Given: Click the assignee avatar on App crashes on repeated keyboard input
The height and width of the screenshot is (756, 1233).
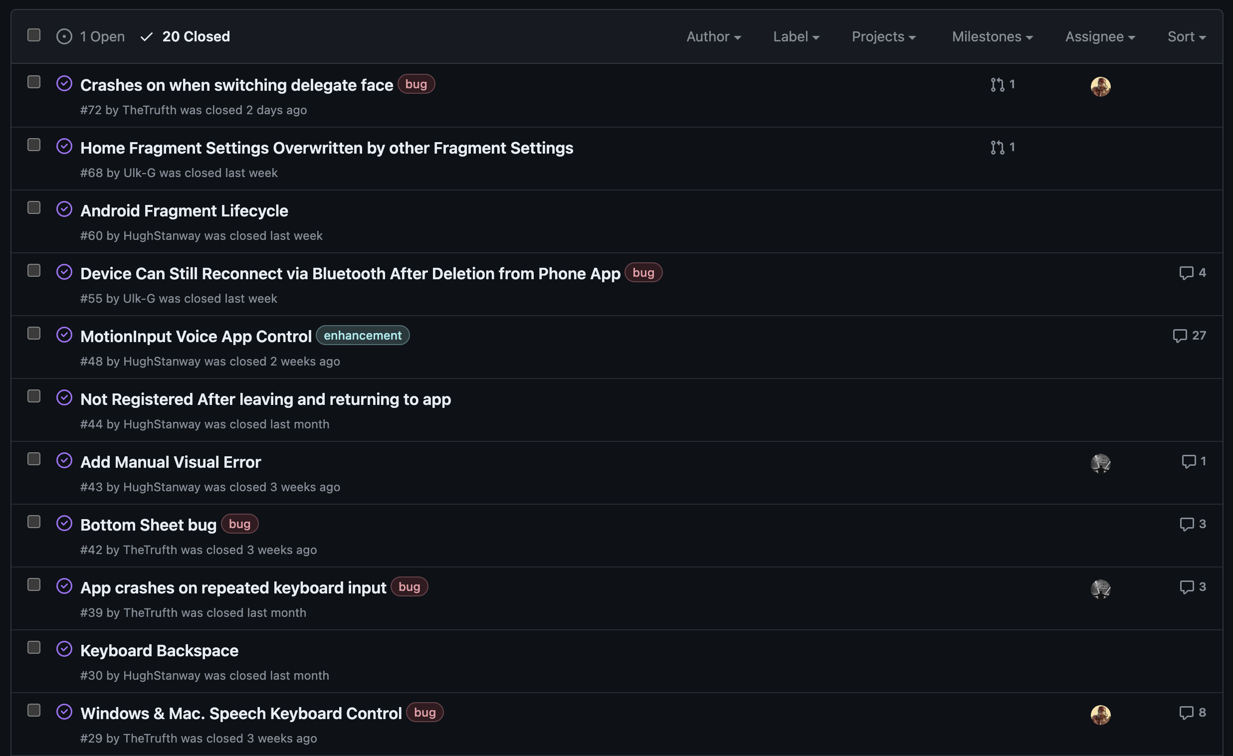Looking at the screenshot, I should click(x=1100, y=589).
